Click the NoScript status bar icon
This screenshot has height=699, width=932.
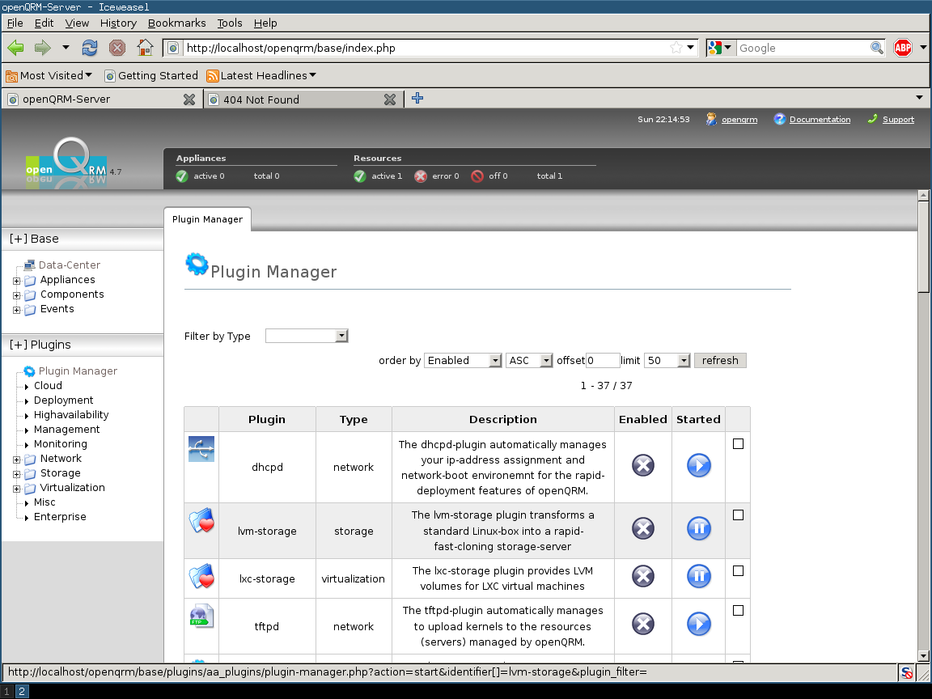906,673
